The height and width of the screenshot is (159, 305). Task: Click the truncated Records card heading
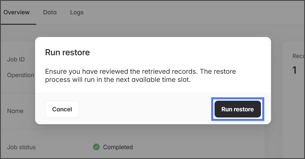point(298,56)
